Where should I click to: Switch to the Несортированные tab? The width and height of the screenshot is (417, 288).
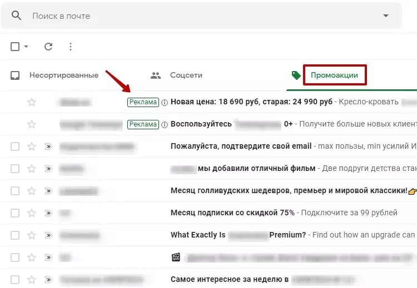point(64,75)
